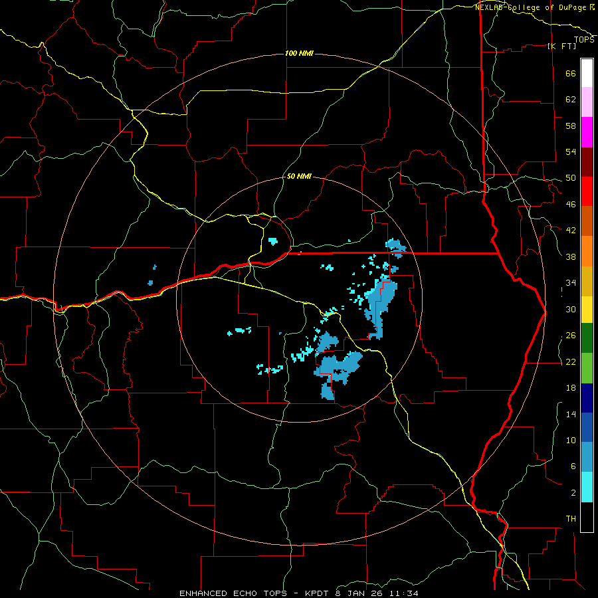Click the '54' legend value
Image resolution: width=598 pixels, height=598 pixels.
(x=571, y=151)
